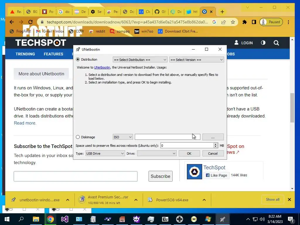This screenshot has width=300, height=225.
Task: Switch to the red triangle 'Re' tab
Action: click(x=16, y=12)
